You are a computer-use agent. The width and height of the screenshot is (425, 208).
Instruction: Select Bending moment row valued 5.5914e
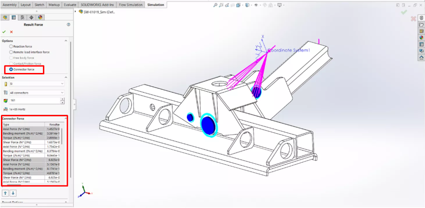tap(32, 133)
